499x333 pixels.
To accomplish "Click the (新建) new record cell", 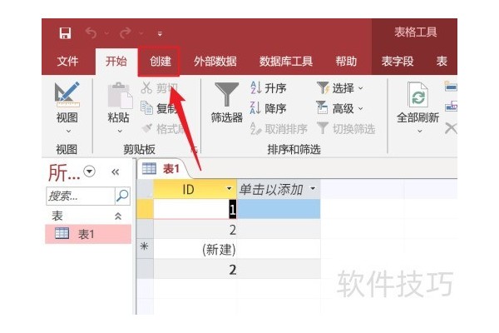I will [195, 249].
